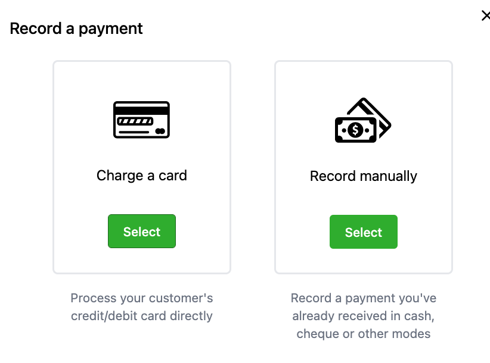Image resolution: width=490 pixels, height=363 pixels.
Task: Click the "Record a payment" heading
Action: (x=76, y=29)
